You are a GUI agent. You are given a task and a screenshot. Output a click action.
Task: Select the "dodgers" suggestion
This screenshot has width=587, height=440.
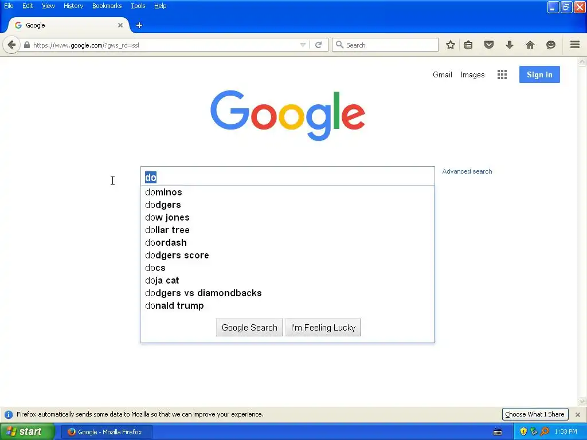(288, 205)
